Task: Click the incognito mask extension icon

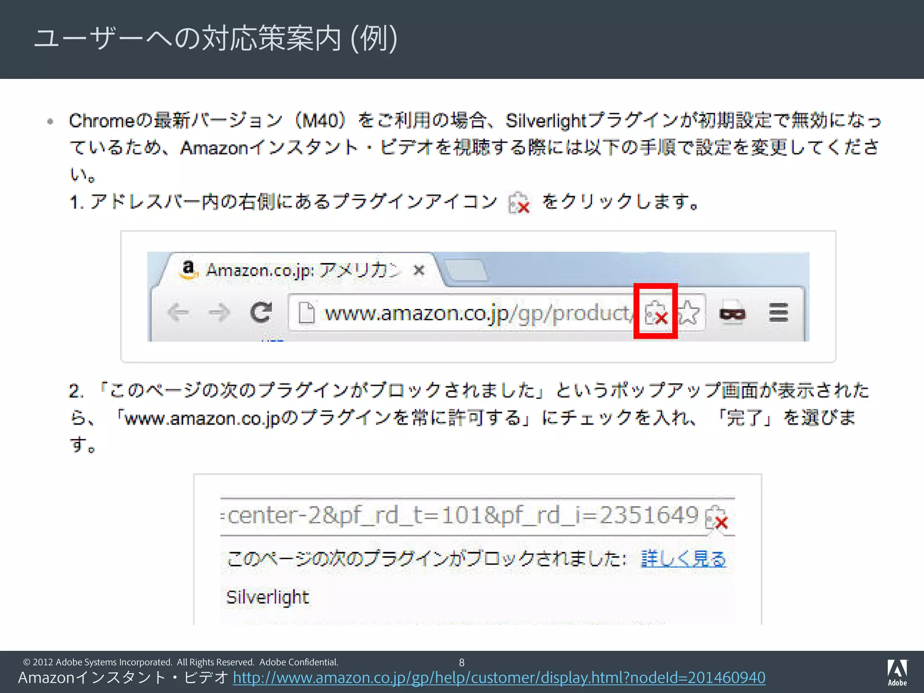Action: click(732, 313)
